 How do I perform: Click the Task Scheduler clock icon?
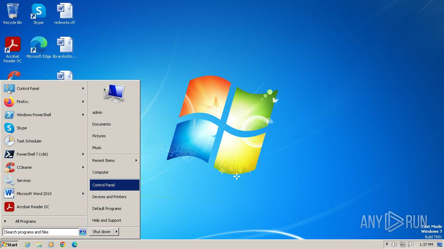(x=9, y=141)
